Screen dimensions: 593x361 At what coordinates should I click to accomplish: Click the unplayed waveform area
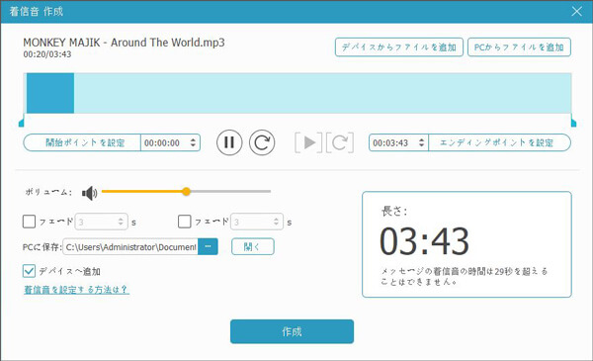coord(322,93)
